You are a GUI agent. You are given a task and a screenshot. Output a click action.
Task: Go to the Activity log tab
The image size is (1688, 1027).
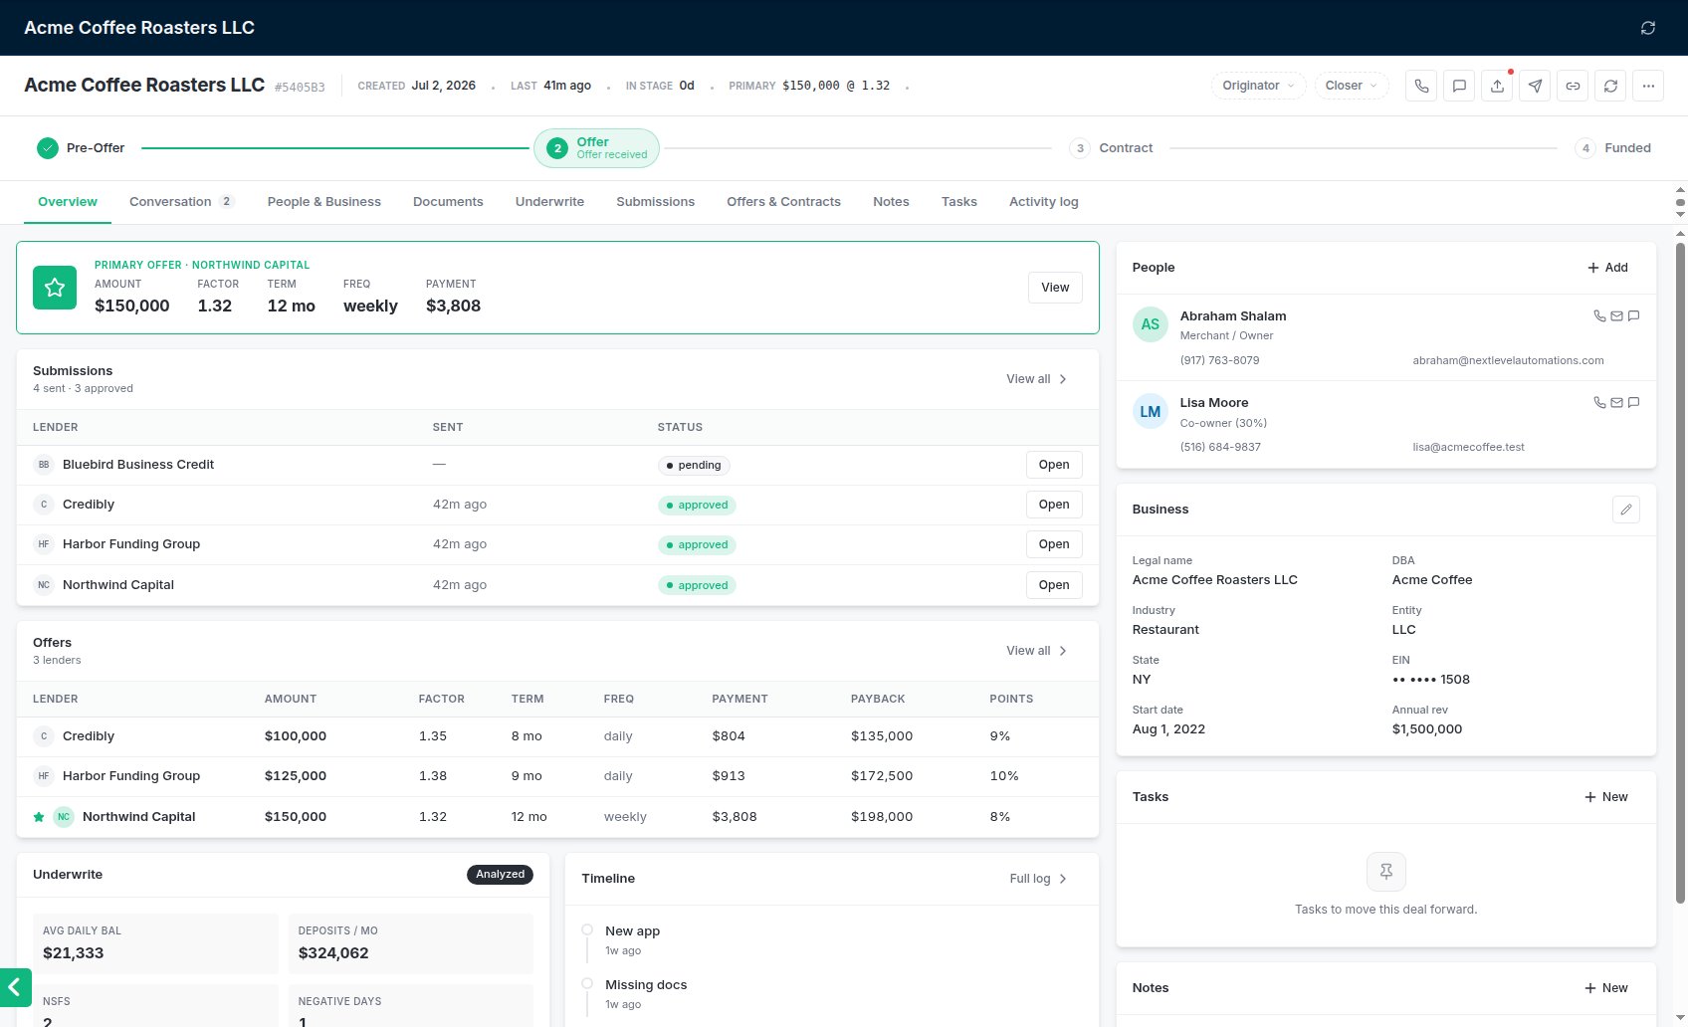pyautogui.click(x=1043, y=202)
